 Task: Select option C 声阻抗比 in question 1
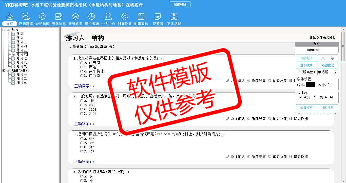81,71
